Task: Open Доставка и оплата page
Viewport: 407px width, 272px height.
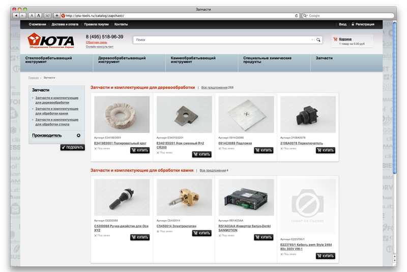Action: (65, 24)
